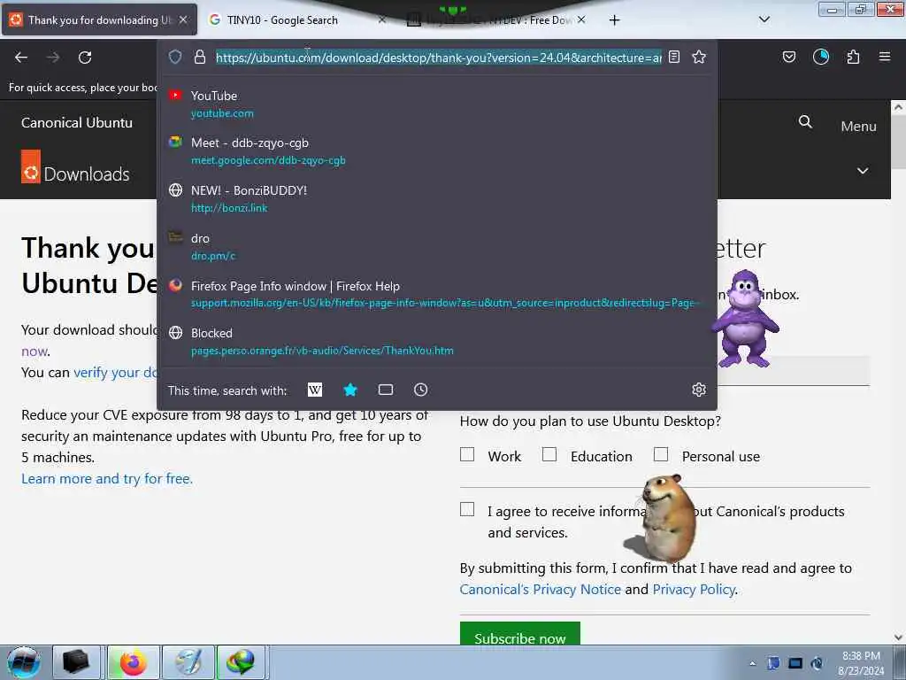Open a new tab with plus button
This screenshot has width=906, height=680.
point(614,20)
